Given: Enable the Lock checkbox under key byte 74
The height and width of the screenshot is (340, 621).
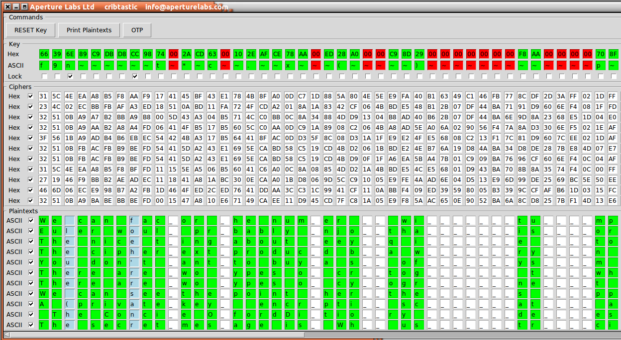Looking at the screenshot, I should [161, 77].
